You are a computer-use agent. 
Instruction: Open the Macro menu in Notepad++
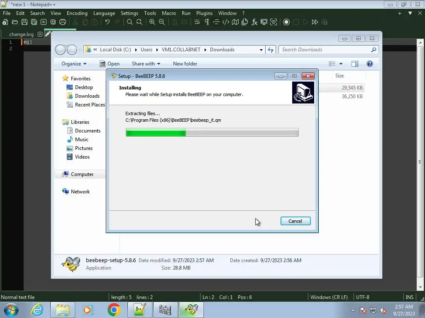(x=169, y=13)
